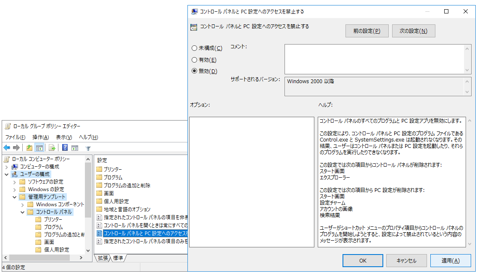Click policy icon of 指定されたコントロール パネルの項目を非表示
This screenshot has width=477, height=273.
pyautogui.click(x=99, y=218)
